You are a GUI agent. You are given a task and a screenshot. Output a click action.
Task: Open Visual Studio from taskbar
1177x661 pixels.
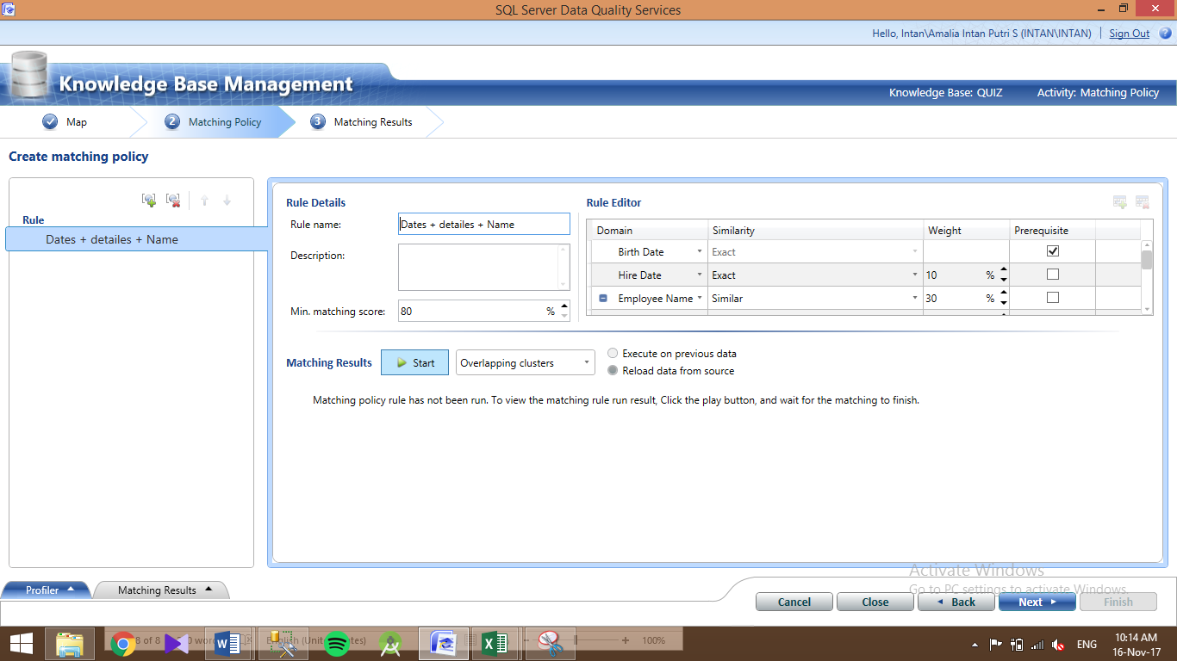[176, 642]
